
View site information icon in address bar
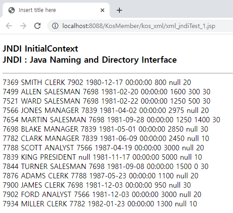point(55,26)
